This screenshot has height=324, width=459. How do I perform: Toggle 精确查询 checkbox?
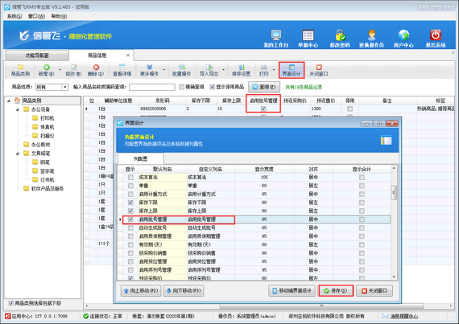(181, 87)
